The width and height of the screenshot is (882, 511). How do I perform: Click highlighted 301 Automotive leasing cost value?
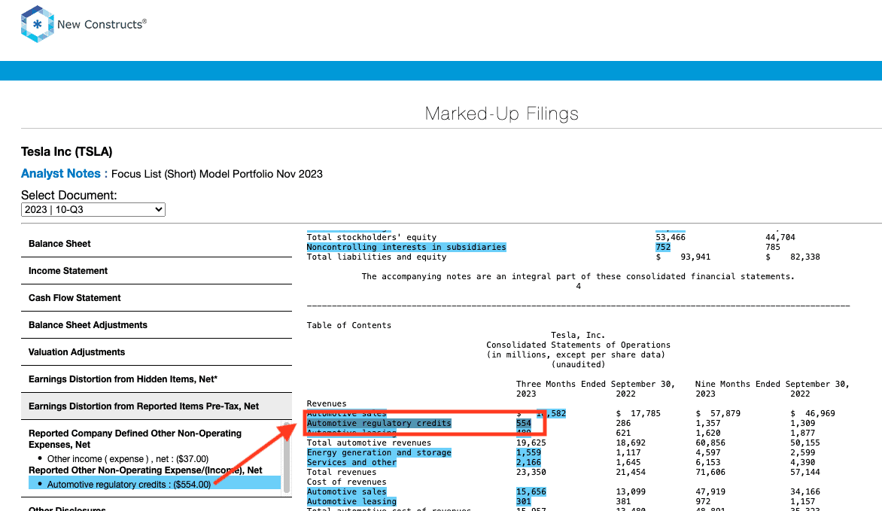[x=524, y=501]
